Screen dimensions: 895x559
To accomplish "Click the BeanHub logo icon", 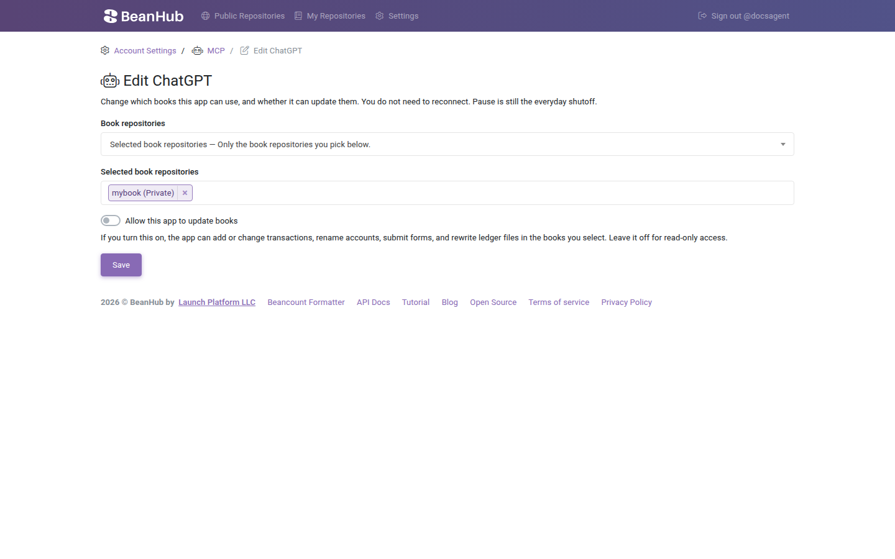I will pos(110,16).
